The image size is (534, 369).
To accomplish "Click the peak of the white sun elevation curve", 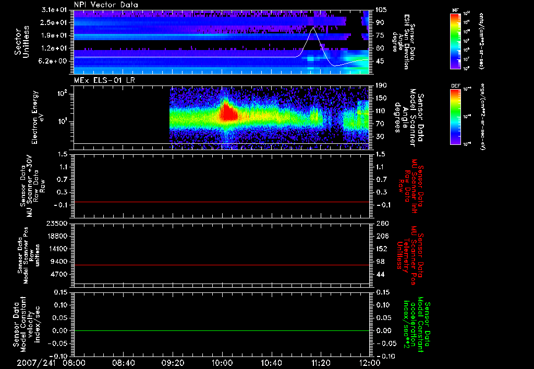I will click(x=313, y=28).
